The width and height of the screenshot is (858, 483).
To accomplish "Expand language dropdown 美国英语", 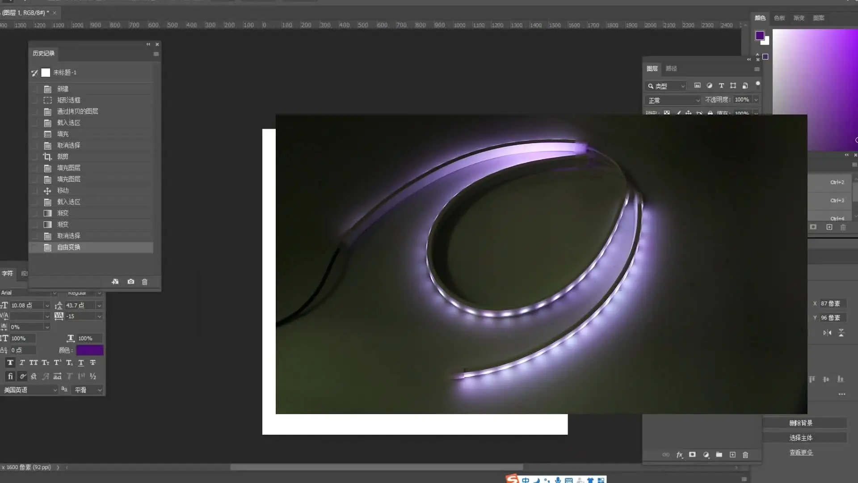I will (30, 390).
